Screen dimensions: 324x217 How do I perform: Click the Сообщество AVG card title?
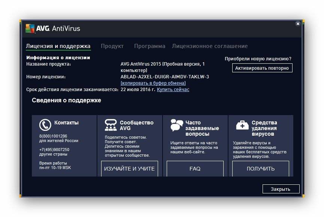137,125
